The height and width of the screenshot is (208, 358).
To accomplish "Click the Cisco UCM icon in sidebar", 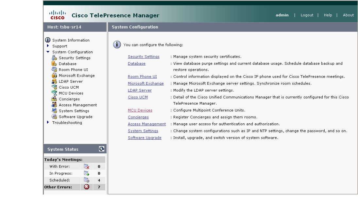I will pyautogui.click(x=54, y=87).
